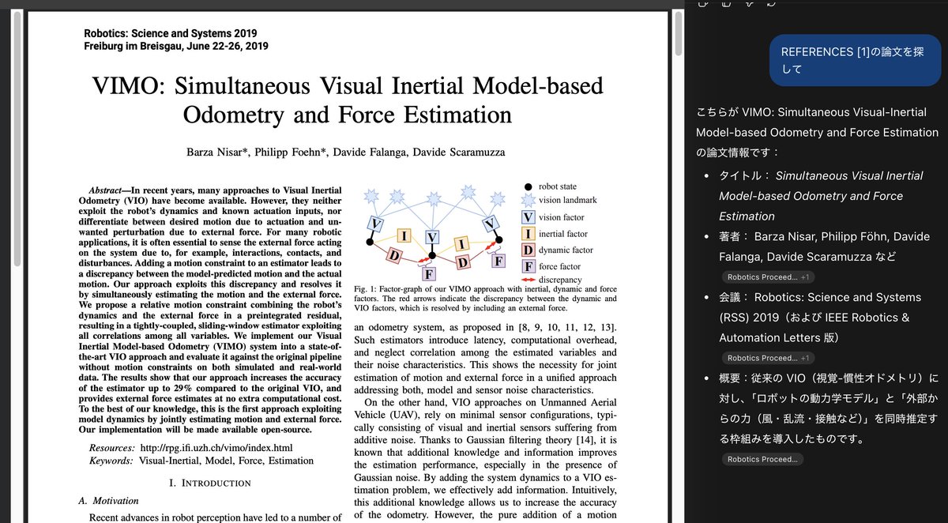
Task: Click the "vision landmark" legend entry
Action: coord(560,201)
